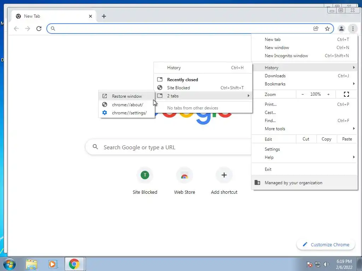This screenshot has height=271, width=362.
Task: Click the Action Center flag tray icon
Action: [x=309, y=264]
